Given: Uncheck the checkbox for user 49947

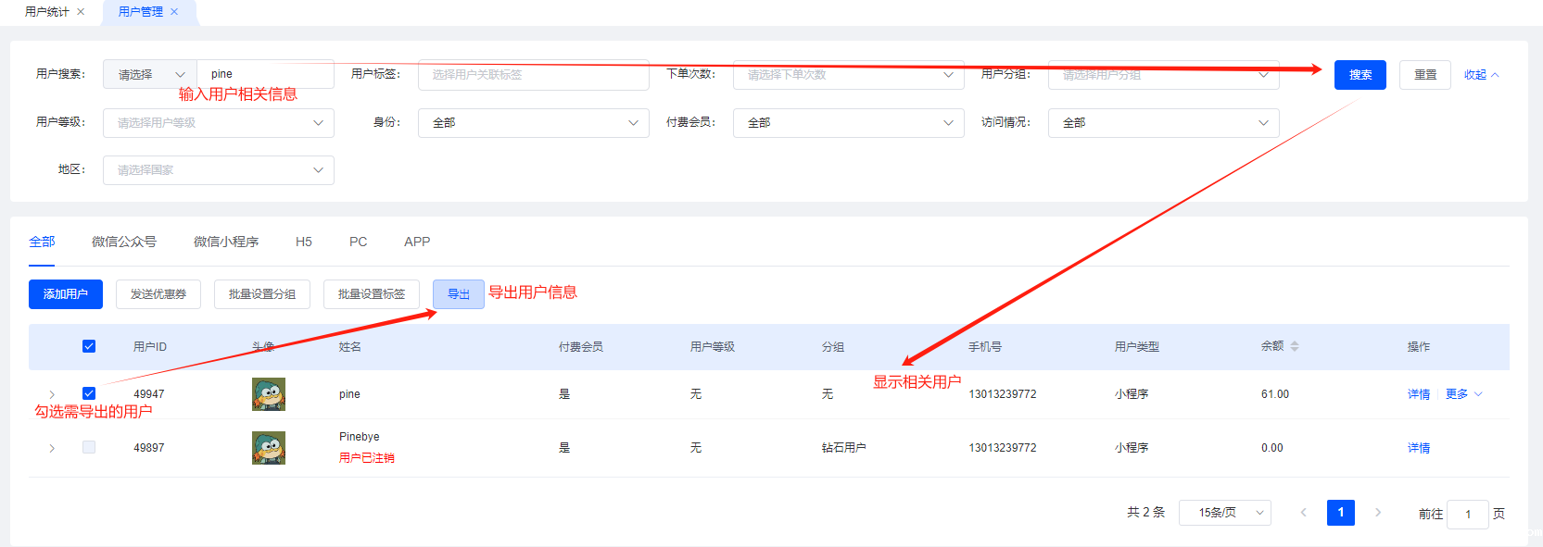Looking at the screenshot, I should (89, 393).
